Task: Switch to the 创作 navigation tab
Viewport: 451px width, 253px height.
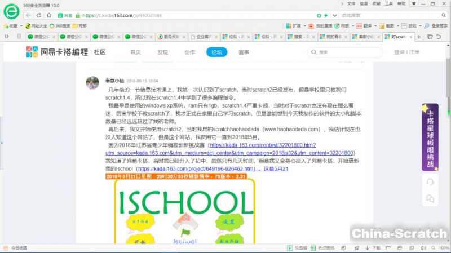Action: (x=189, y=52)
